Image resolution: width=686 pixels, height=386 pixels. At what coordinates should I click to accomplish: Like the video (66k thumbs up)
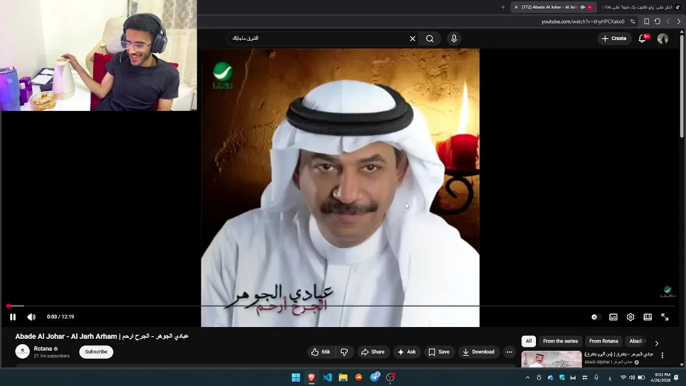[x=320, y=352]
